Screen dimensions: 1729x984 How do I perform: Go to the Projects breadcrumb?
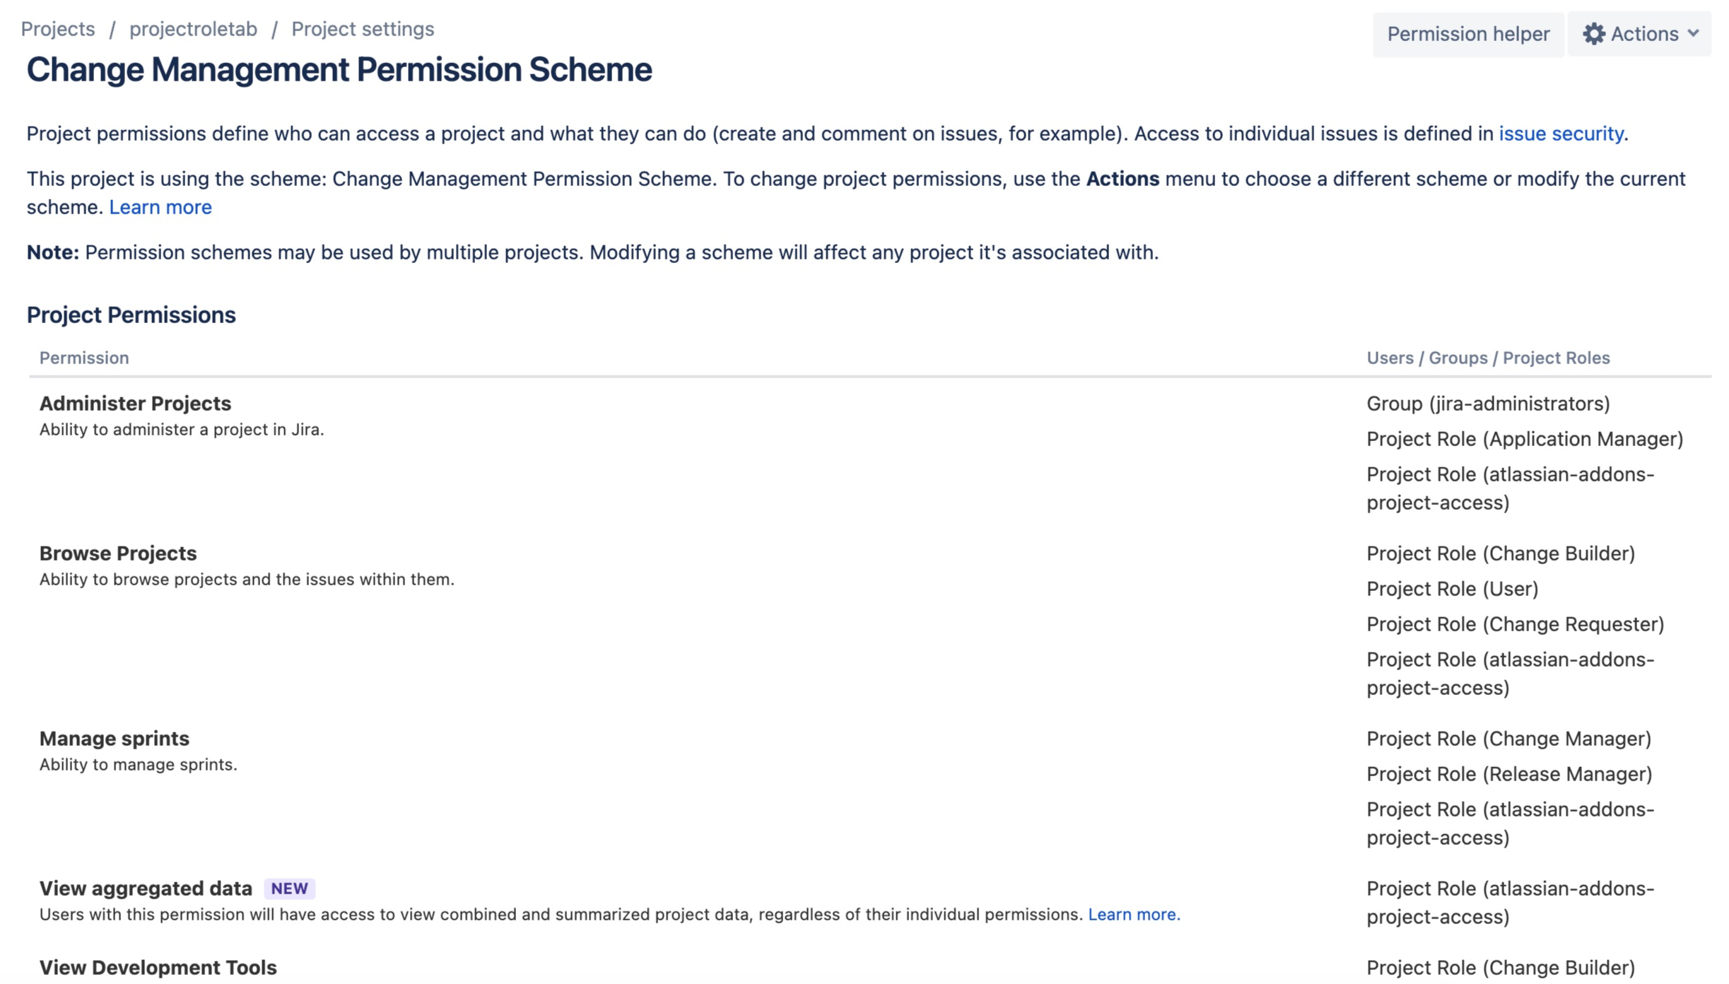tap(58, 29)
